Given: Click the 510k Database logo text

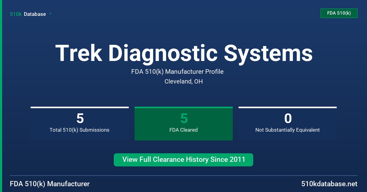Looking at the screenshot, I should click(28, 14).
